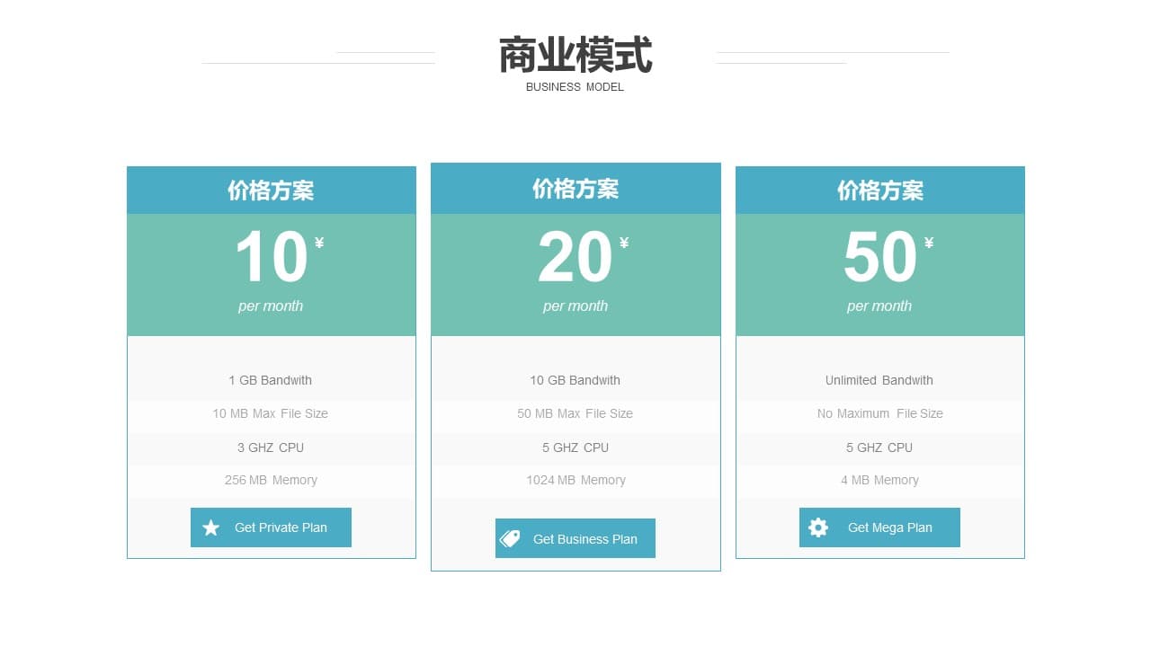Click the ¥ symbol next to 20
Viewport: 1151px width, 647px height.
[x=624, y=243]
